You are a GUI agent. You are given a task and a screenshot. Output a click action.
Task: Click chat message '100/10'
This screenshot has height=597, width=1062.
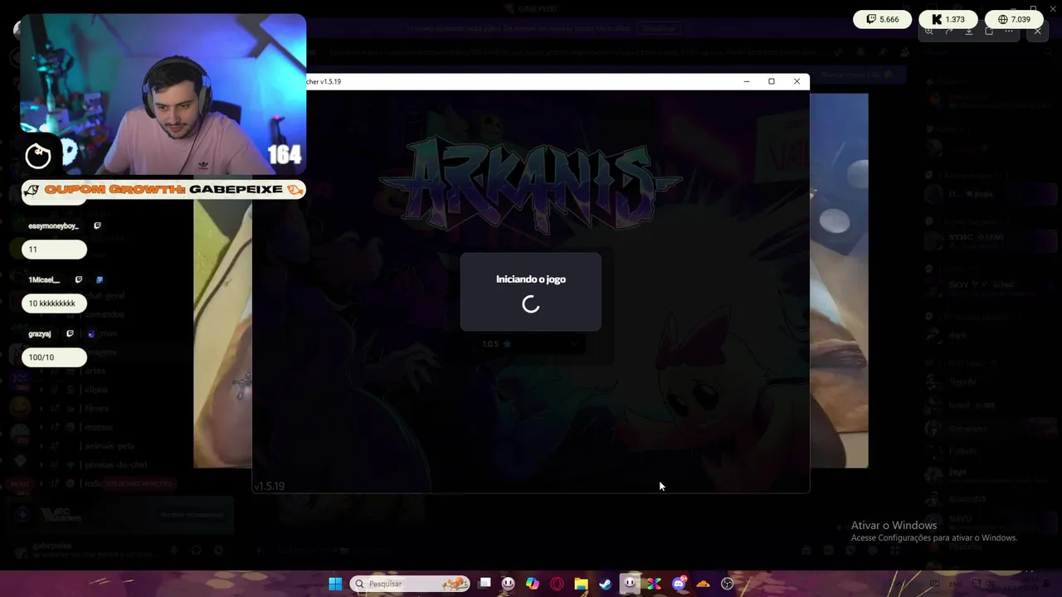(x=54, y=357)
